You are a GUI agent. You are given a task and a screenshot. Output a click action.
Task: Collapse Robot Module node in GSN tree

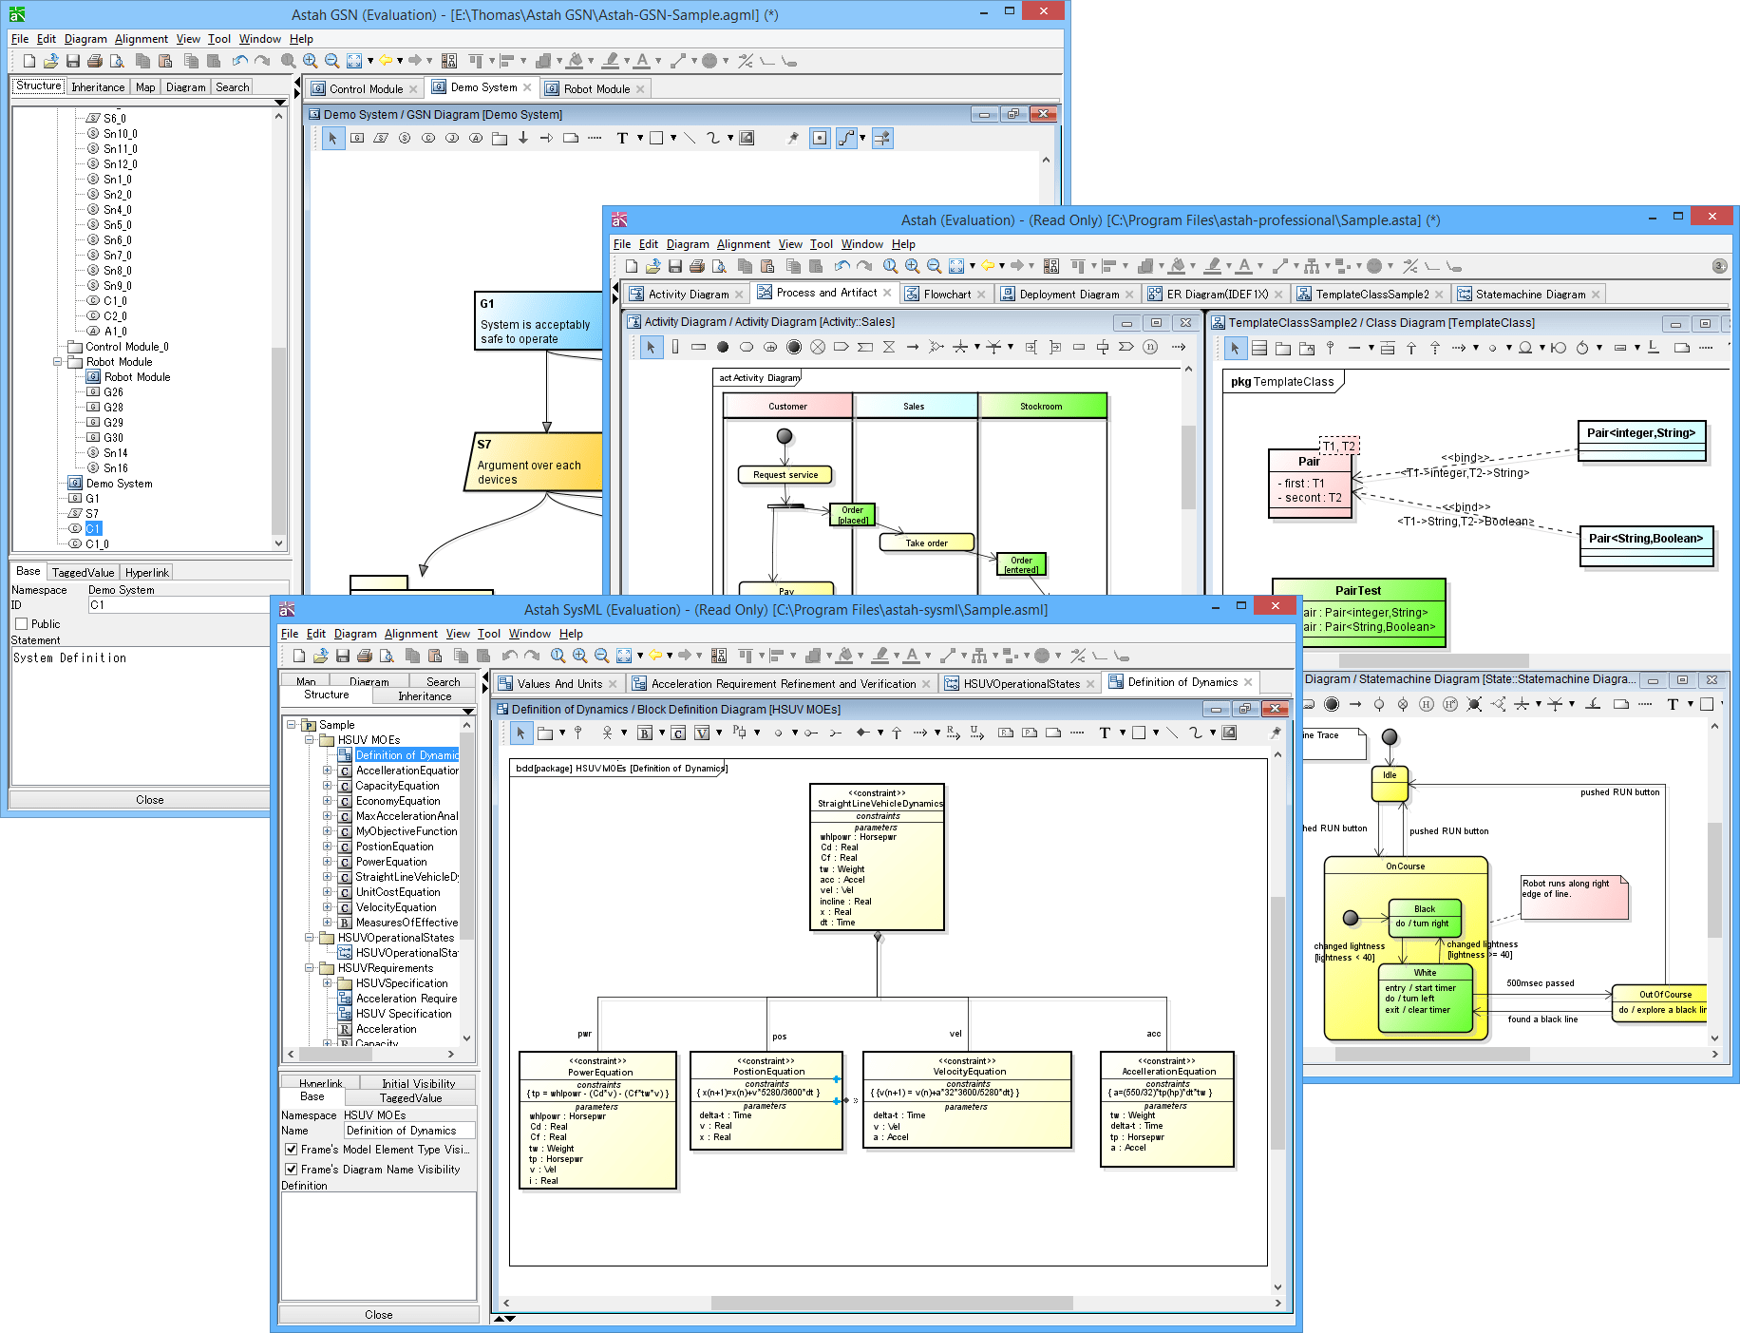(x=58, y=362)
